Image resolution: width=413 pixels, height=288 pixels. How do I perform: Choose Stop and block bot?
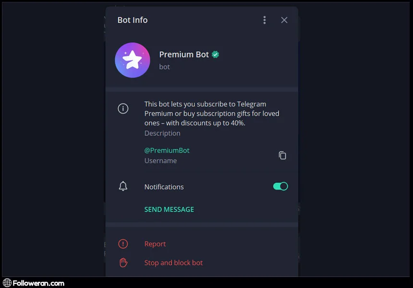173,263
